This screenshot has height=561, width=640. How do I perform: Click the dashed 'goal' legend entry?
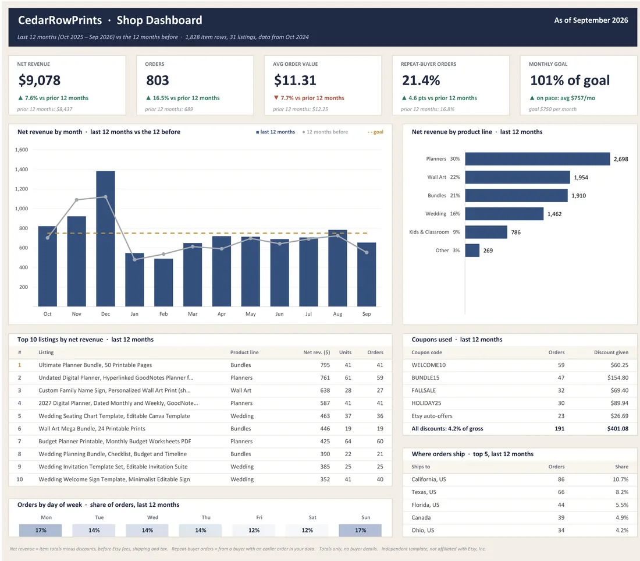375,132
